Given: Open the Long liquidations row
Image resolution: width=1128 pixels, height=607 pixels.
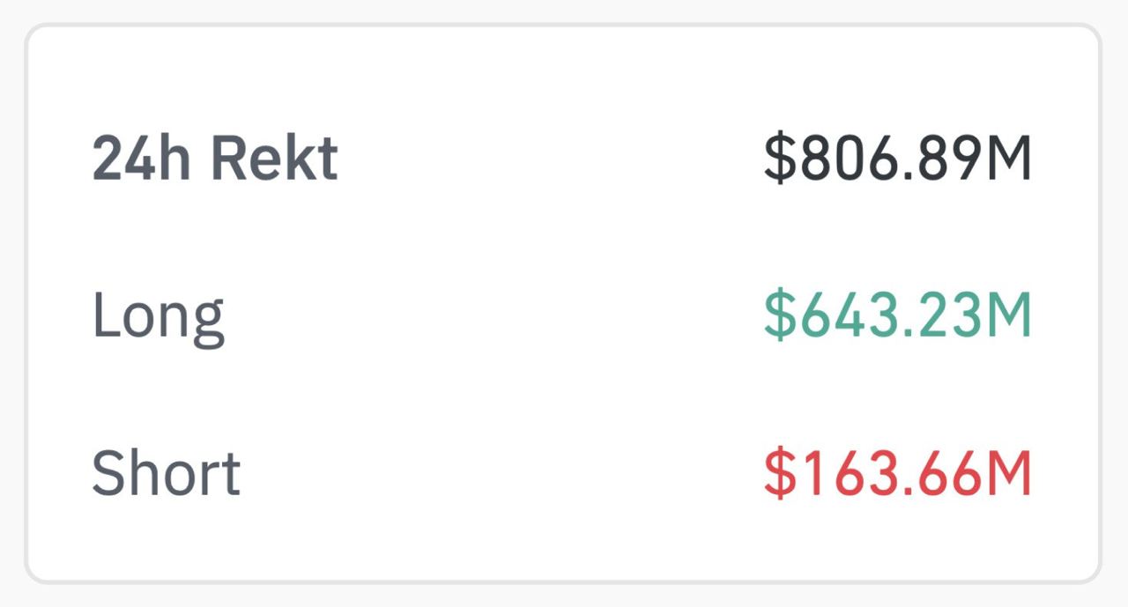Looking at the screenshot, I should click(x=562, y=316).
